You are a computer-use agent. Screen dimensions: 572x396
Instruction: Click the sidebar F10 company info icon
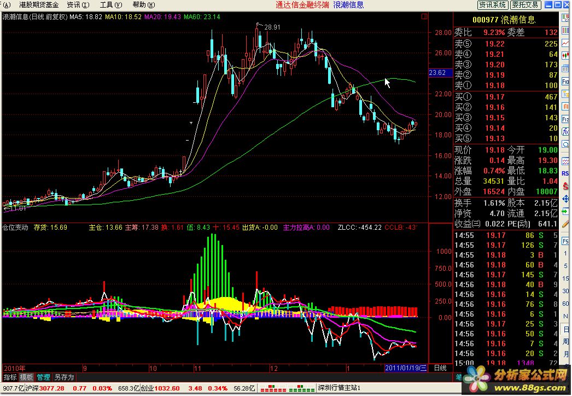click(x=565, y=81)
